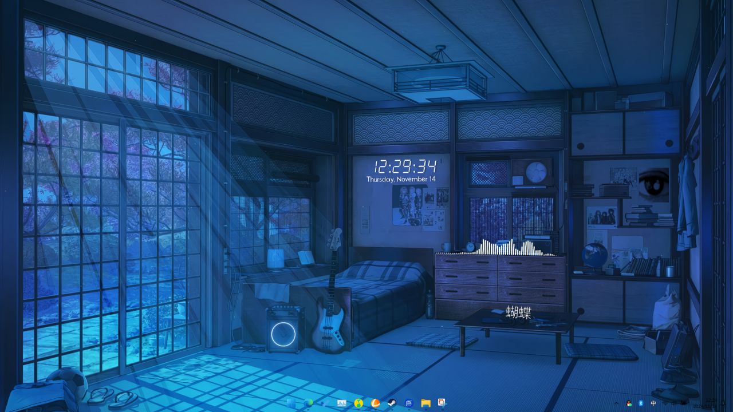Viewport: 733px width, 412px height.
Task: Open QQ Music from the taskbar
Action: [358, 403]
